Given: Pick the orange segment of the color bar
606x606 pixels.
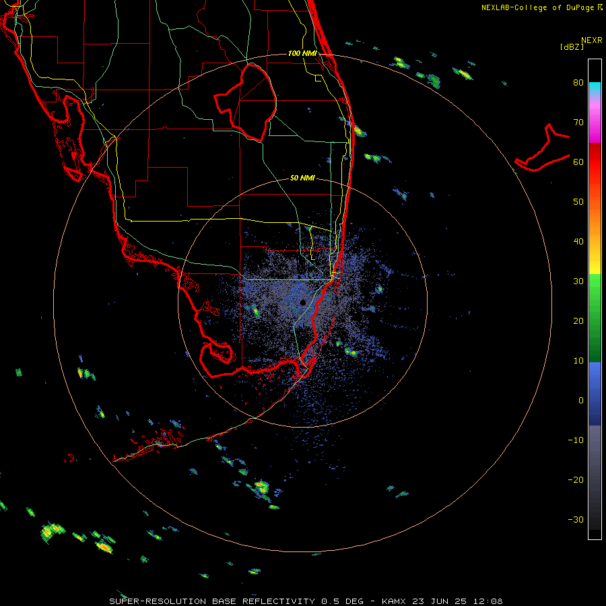Looking at the screenshot, I should tap(595, 220).
